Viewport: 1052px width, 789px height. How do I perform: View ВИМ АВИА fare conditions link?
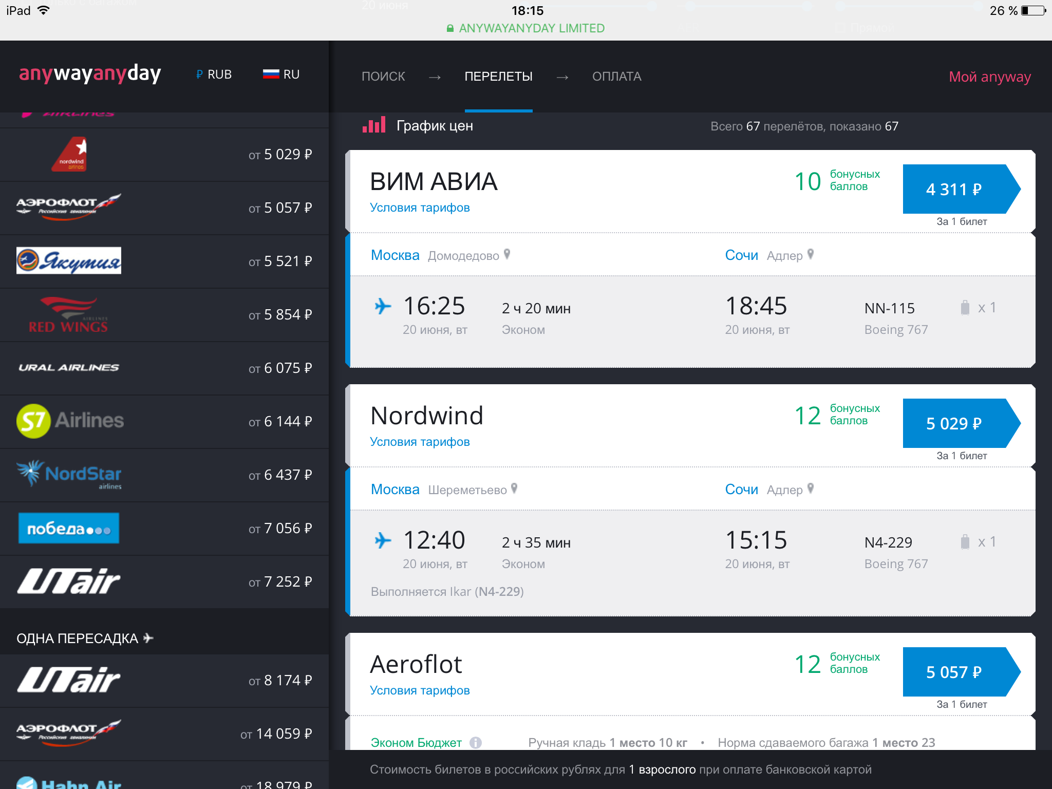[420, 208]
